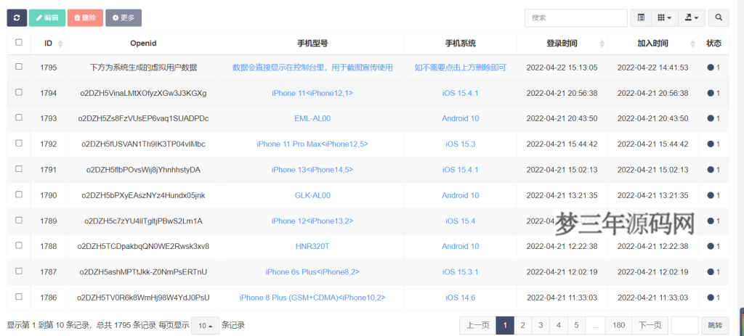Click the 上一页 previous page button
This screenshot has height=336, width=744.
click(478, 326)
